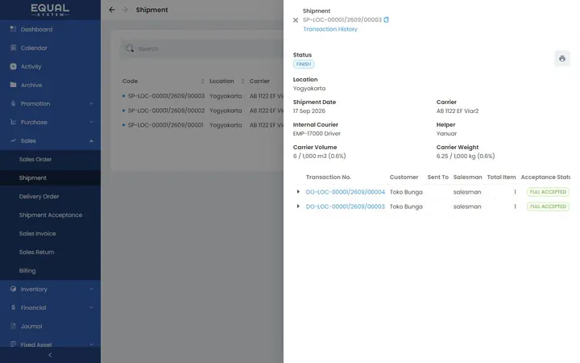Click the Activity icon in sidebar
This screenshot has height=363, width=580.
pos(14,66)
